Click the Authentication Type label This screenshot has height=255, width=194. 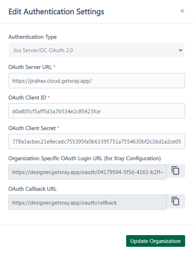tap(33, 37)
